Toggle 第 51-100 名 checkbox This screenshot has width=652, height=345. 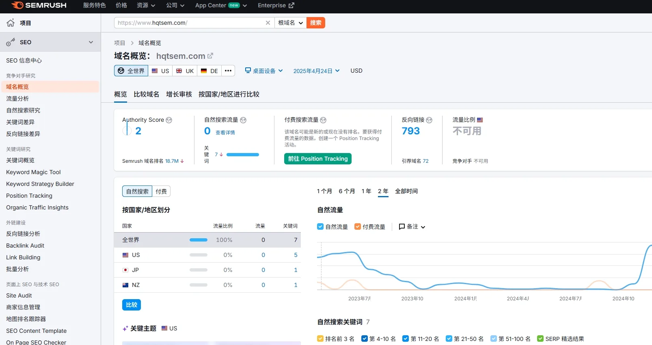494,339
